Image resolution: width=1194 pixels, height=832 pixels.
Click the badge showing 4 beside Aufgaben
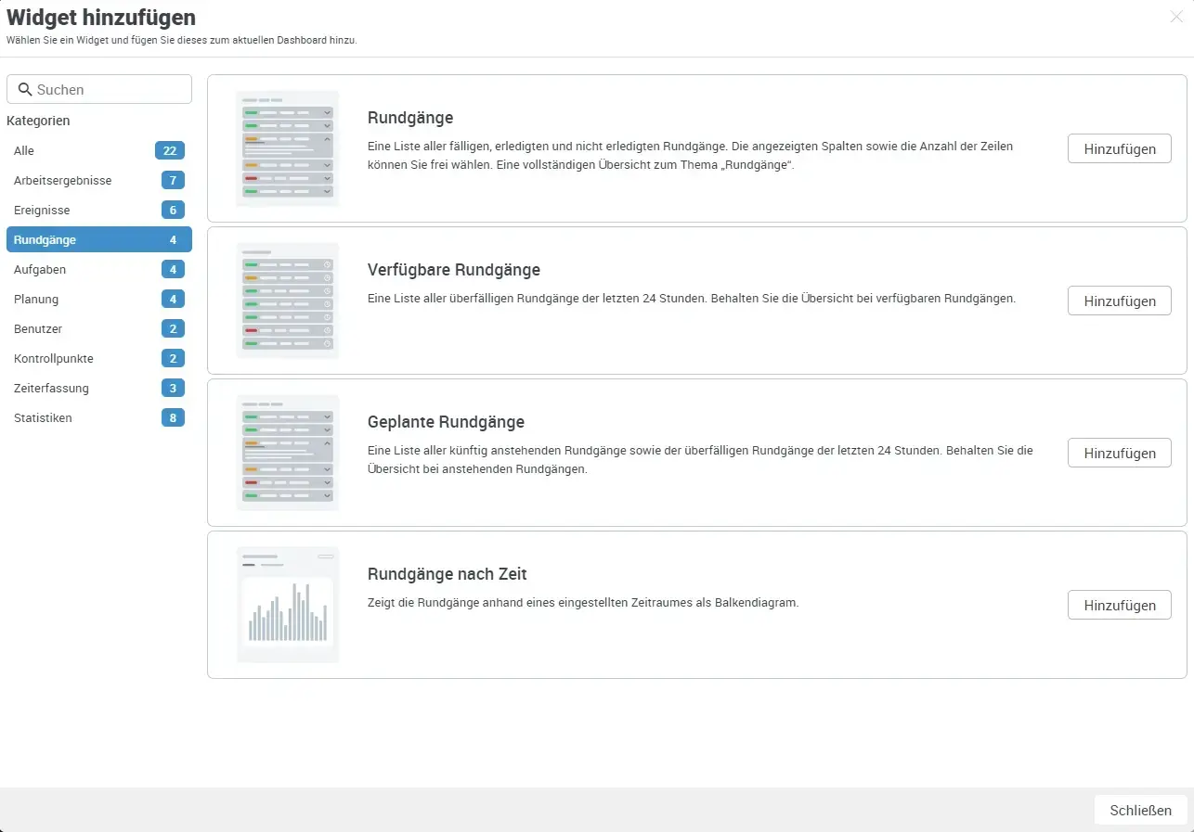pyautogui.click(x=172, y=269)
